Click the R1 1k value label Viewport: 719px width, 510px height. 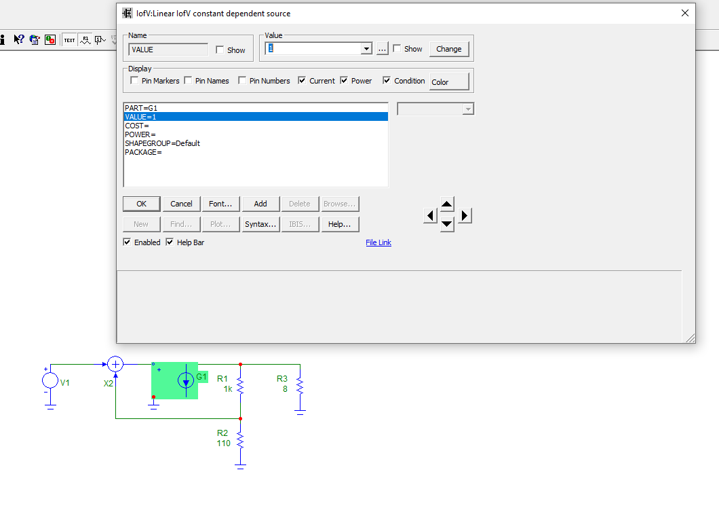228,389
